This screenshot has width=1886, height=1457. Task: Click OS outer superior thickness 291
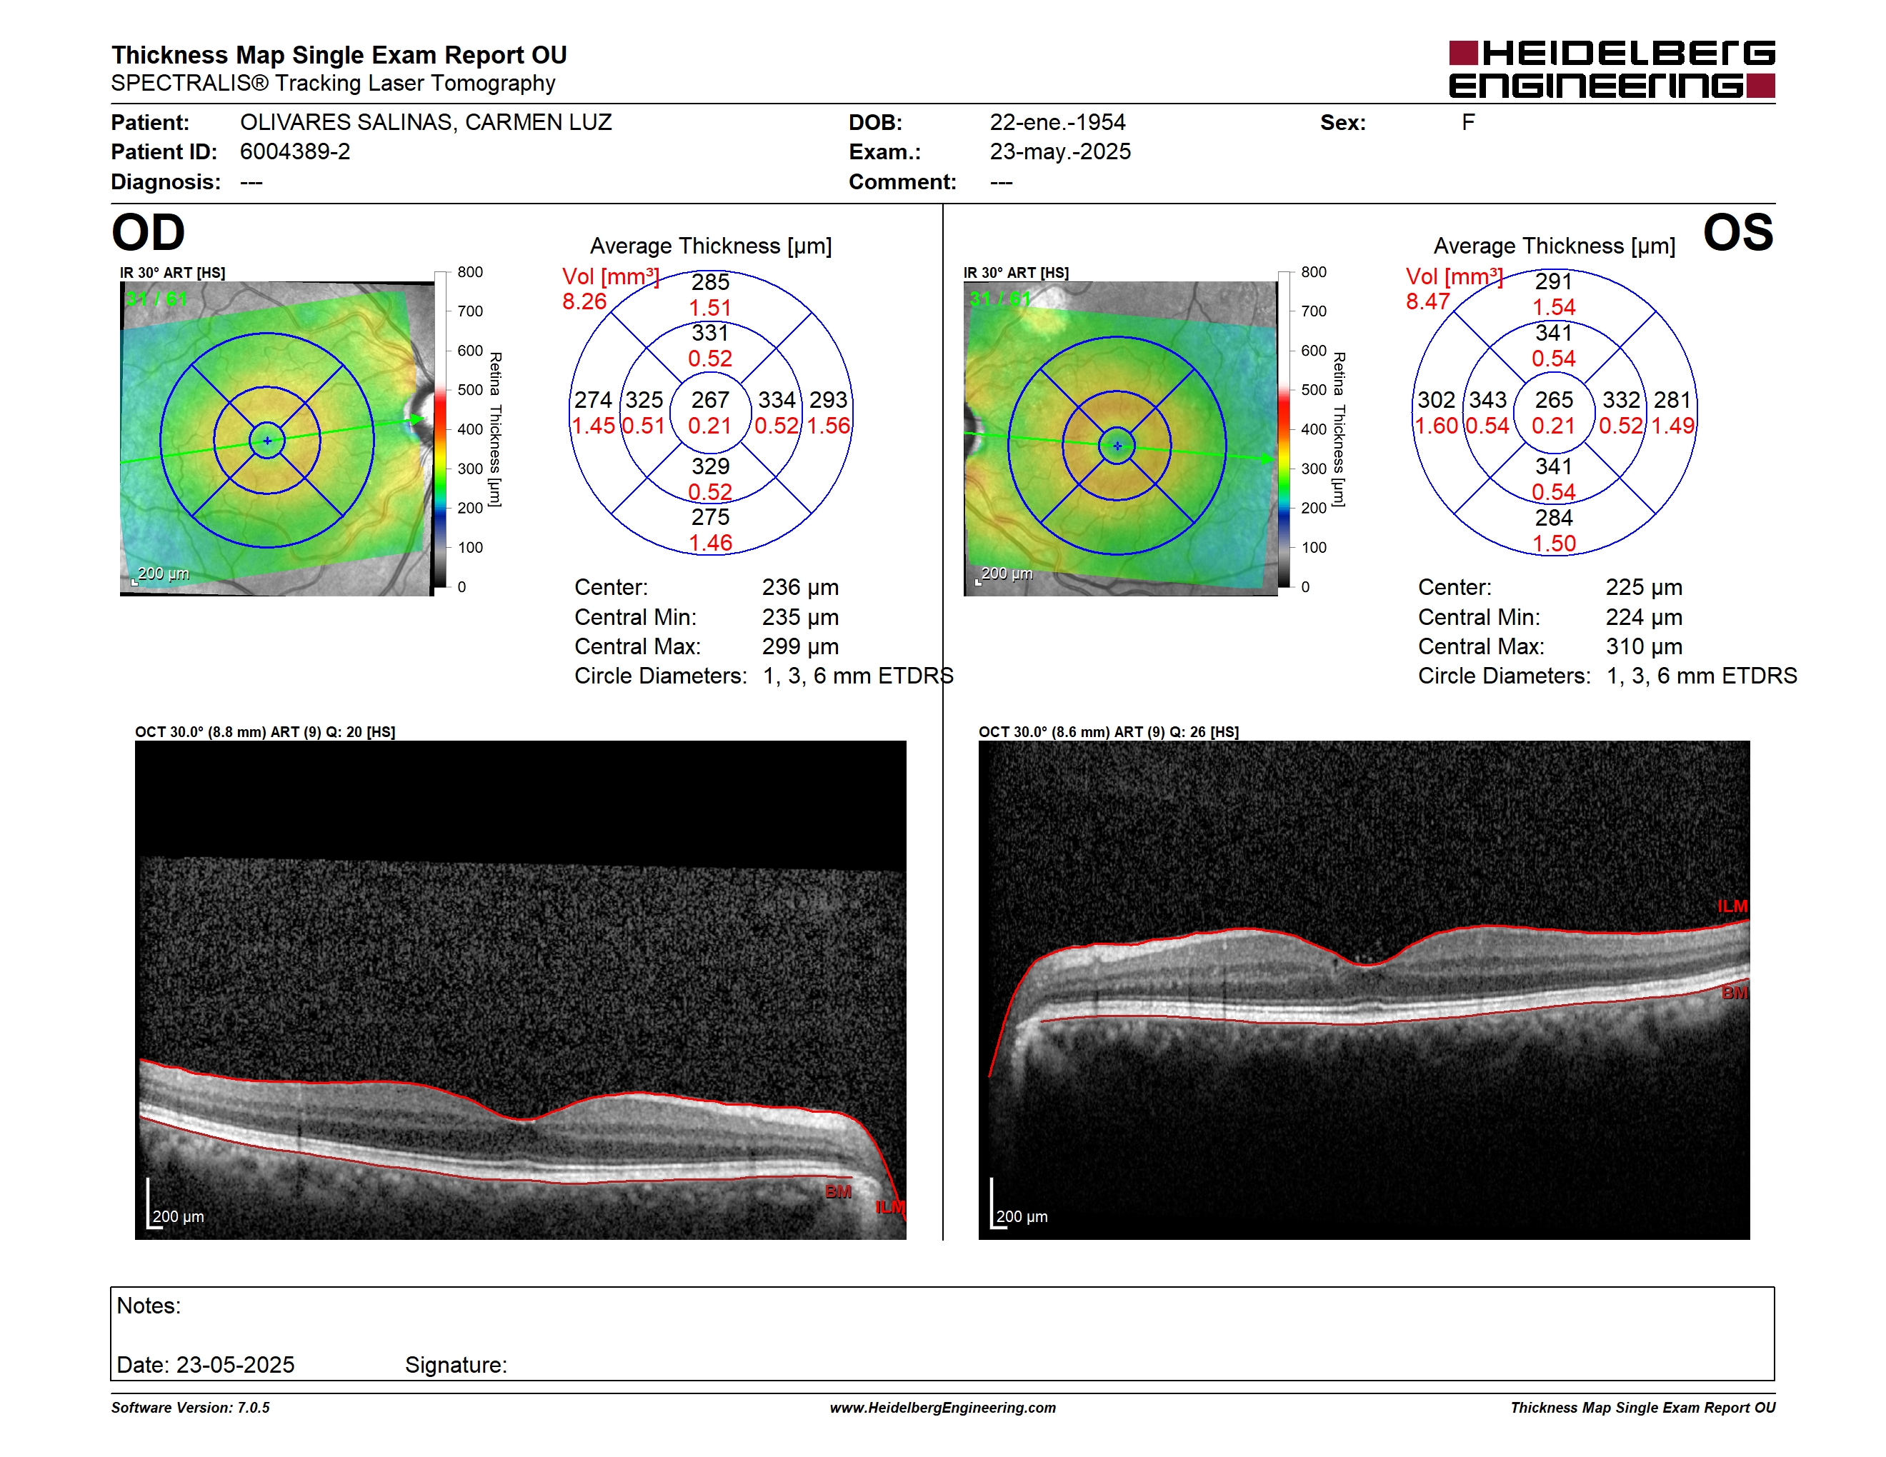point(1554,281)
